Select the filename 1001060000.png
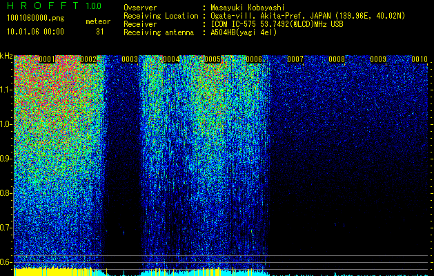Viewport: 434px width, 276px height. coord(36,19)
